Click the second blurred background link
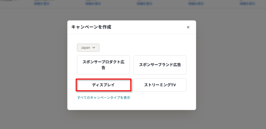Image resolution: width=266 pixels, height=129 pixels. tap(93, 4)
